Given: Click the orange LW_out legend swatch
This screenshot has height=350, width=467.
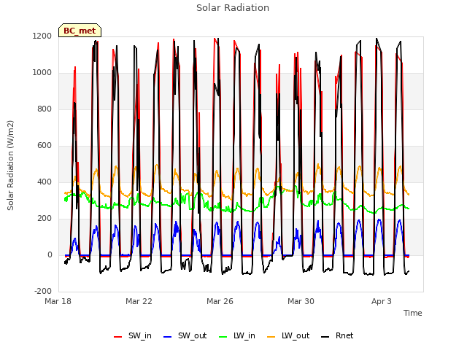Looking at the screenshot, I should 271,337.
